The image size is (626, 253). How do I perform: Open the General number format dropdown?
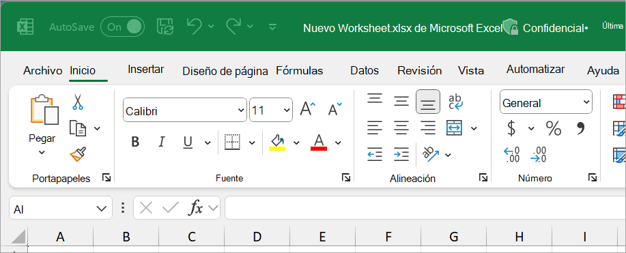point(546,102)
